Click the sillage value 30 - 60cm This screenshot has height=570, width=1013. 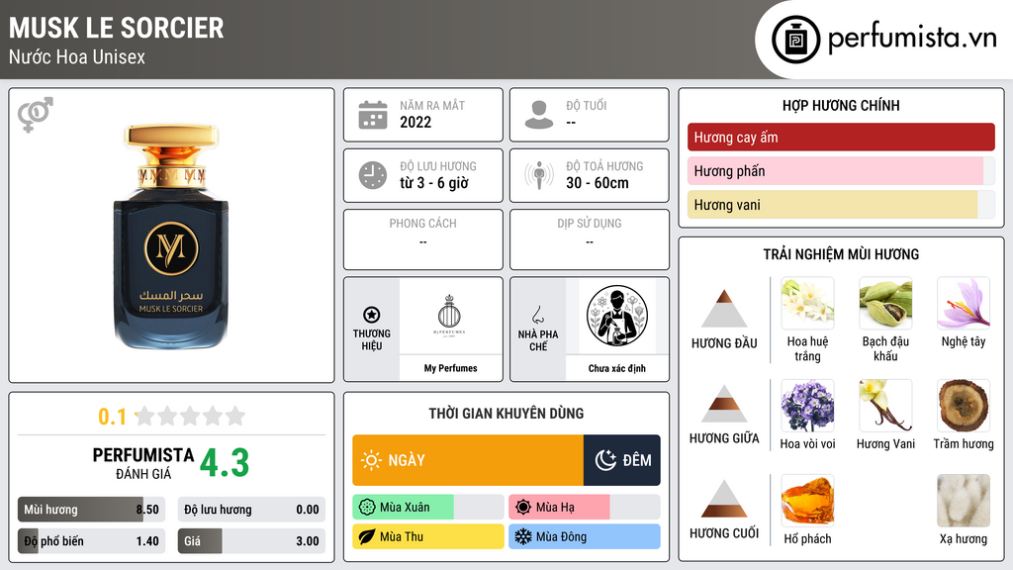(597, 183)
